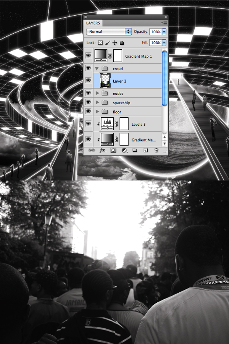Select the Layer 3 thumbnail
This screenshot has width=229, height=344.
(x=105, y=81)
